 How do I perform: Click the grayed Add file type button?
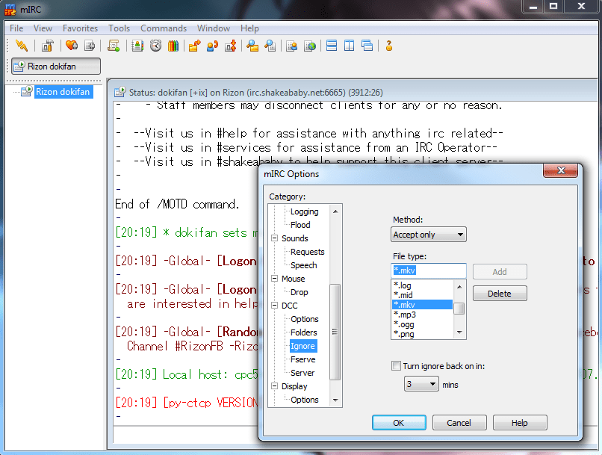coord(500,271)
